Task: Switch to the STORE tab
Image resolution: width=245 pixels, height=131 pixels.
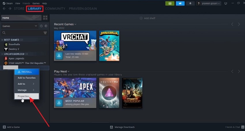Action: (19, 9)
